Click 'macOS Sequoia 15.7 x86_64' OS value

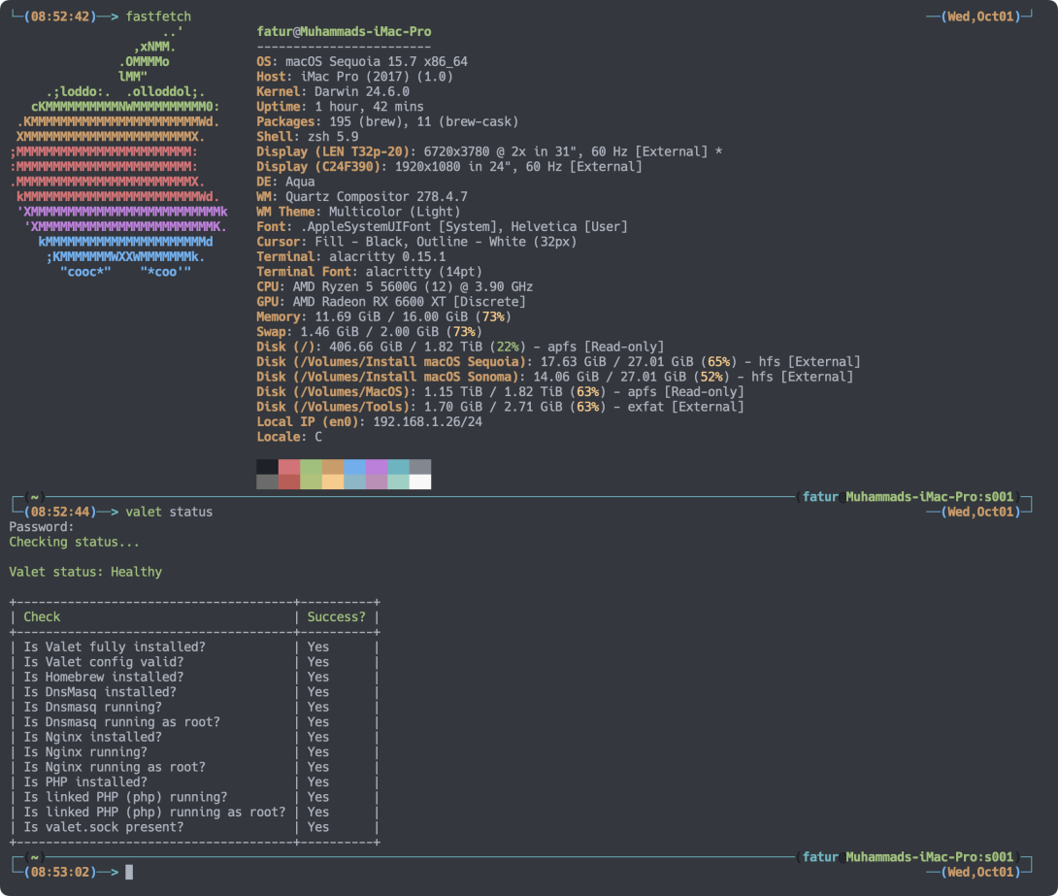376,61
